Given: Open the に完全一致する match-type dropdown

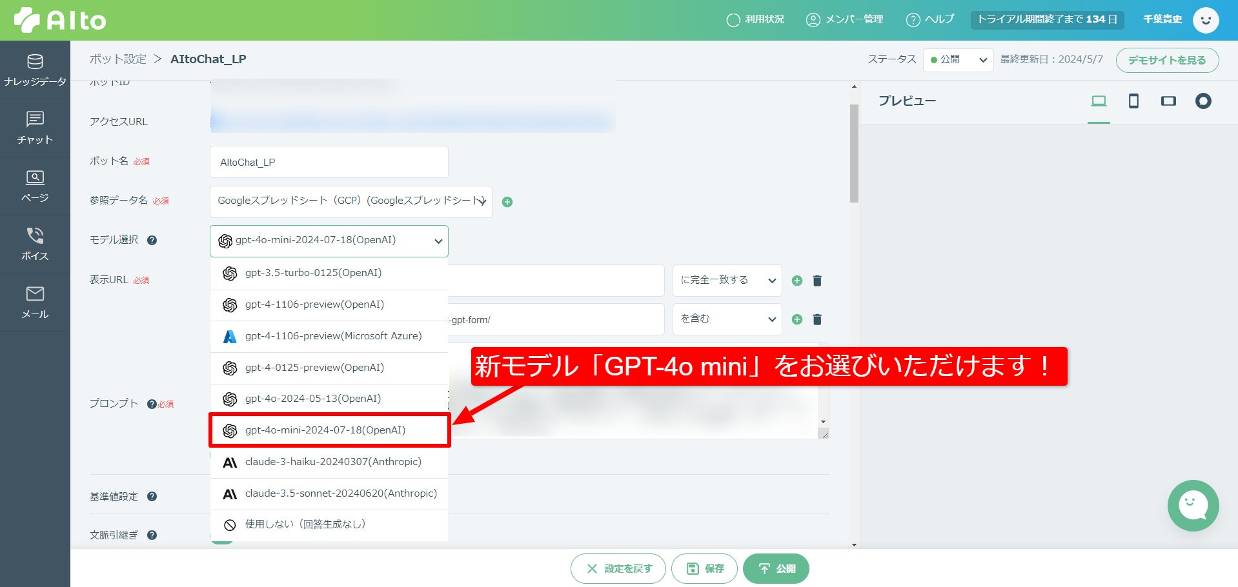Looking at the screenshot, I should 727,281.
